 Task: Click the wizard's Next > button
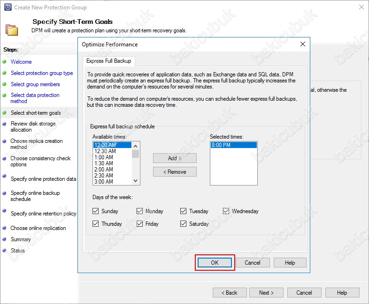(266, 292)
